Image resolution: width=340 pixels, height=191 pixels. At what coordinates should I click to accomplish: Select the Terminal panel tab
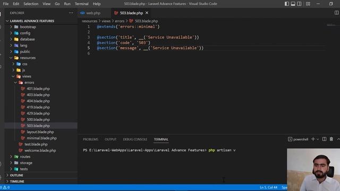click(161, 139)
